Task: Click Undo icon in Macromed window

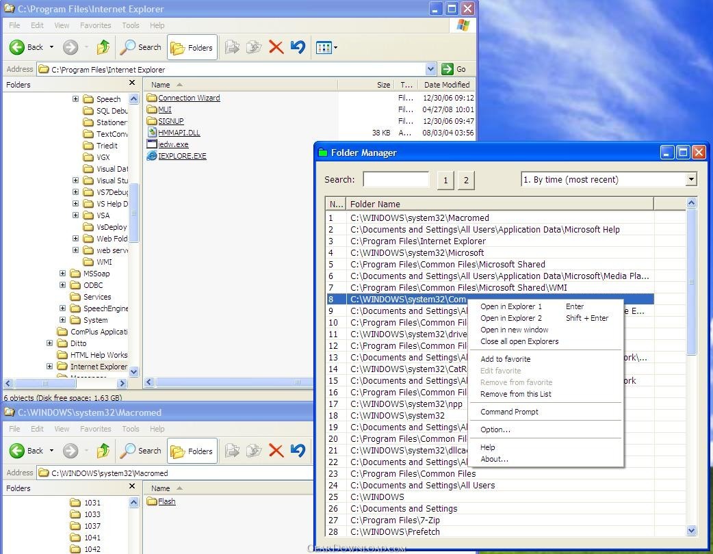Action: 298,450
